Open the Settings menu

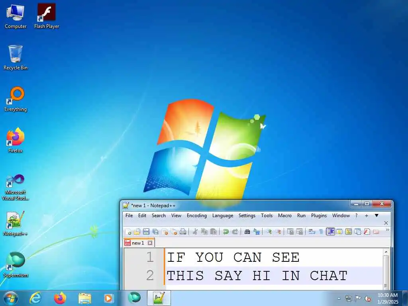click(x=247, y=216)
